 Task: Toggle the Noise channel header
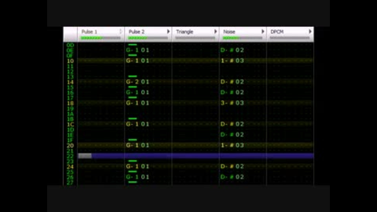tap(243, 35)
